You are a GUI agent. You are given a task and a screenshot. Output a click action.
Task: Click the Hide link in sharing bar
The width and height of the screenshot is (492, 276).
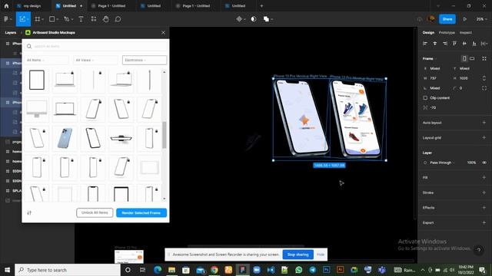(321, 255)
